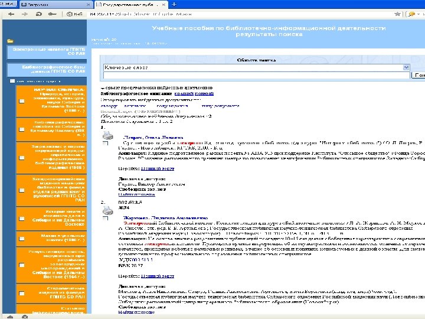Click the search button right of the query field
Screen dimensions: 425x319
coord(419,75)
